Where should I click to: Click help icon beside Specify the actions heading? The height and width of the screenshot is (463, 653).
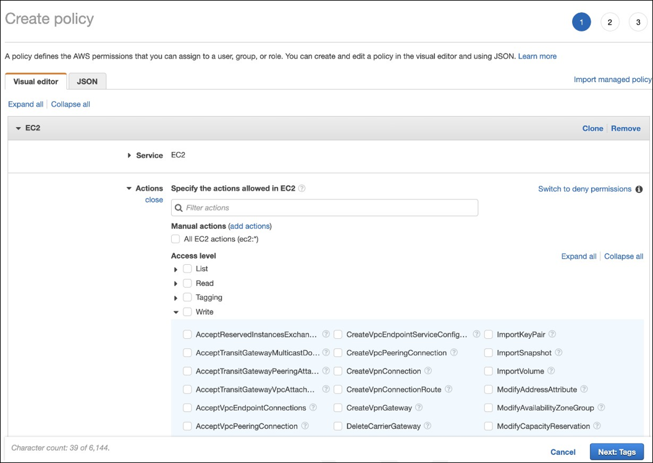[x=302, y=188]
